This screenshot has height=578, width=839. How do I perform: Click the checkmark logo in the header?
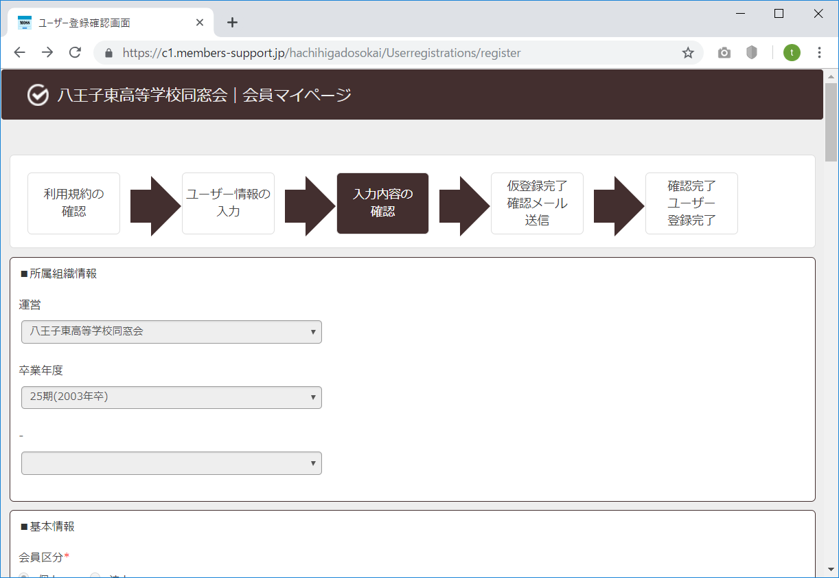38,96
